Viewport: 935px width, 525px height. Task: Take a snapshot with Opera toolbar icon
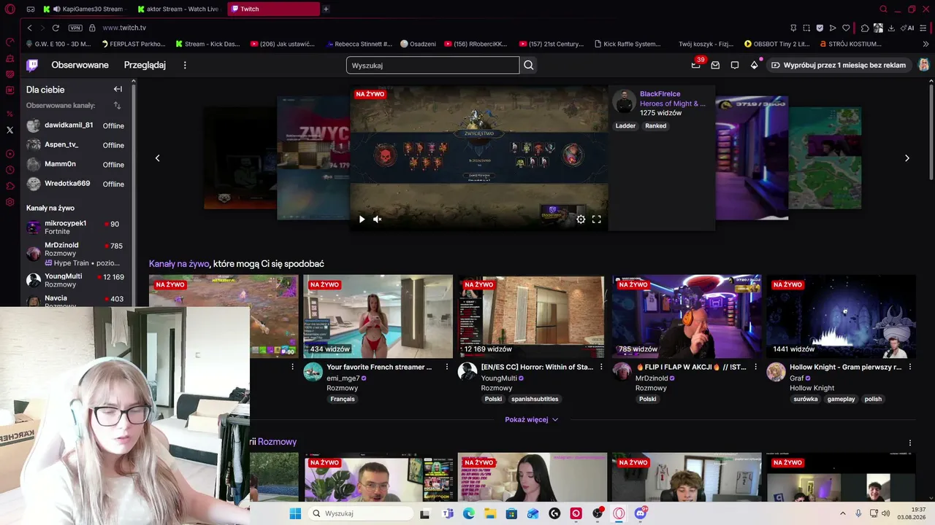(x=806, y=28)
